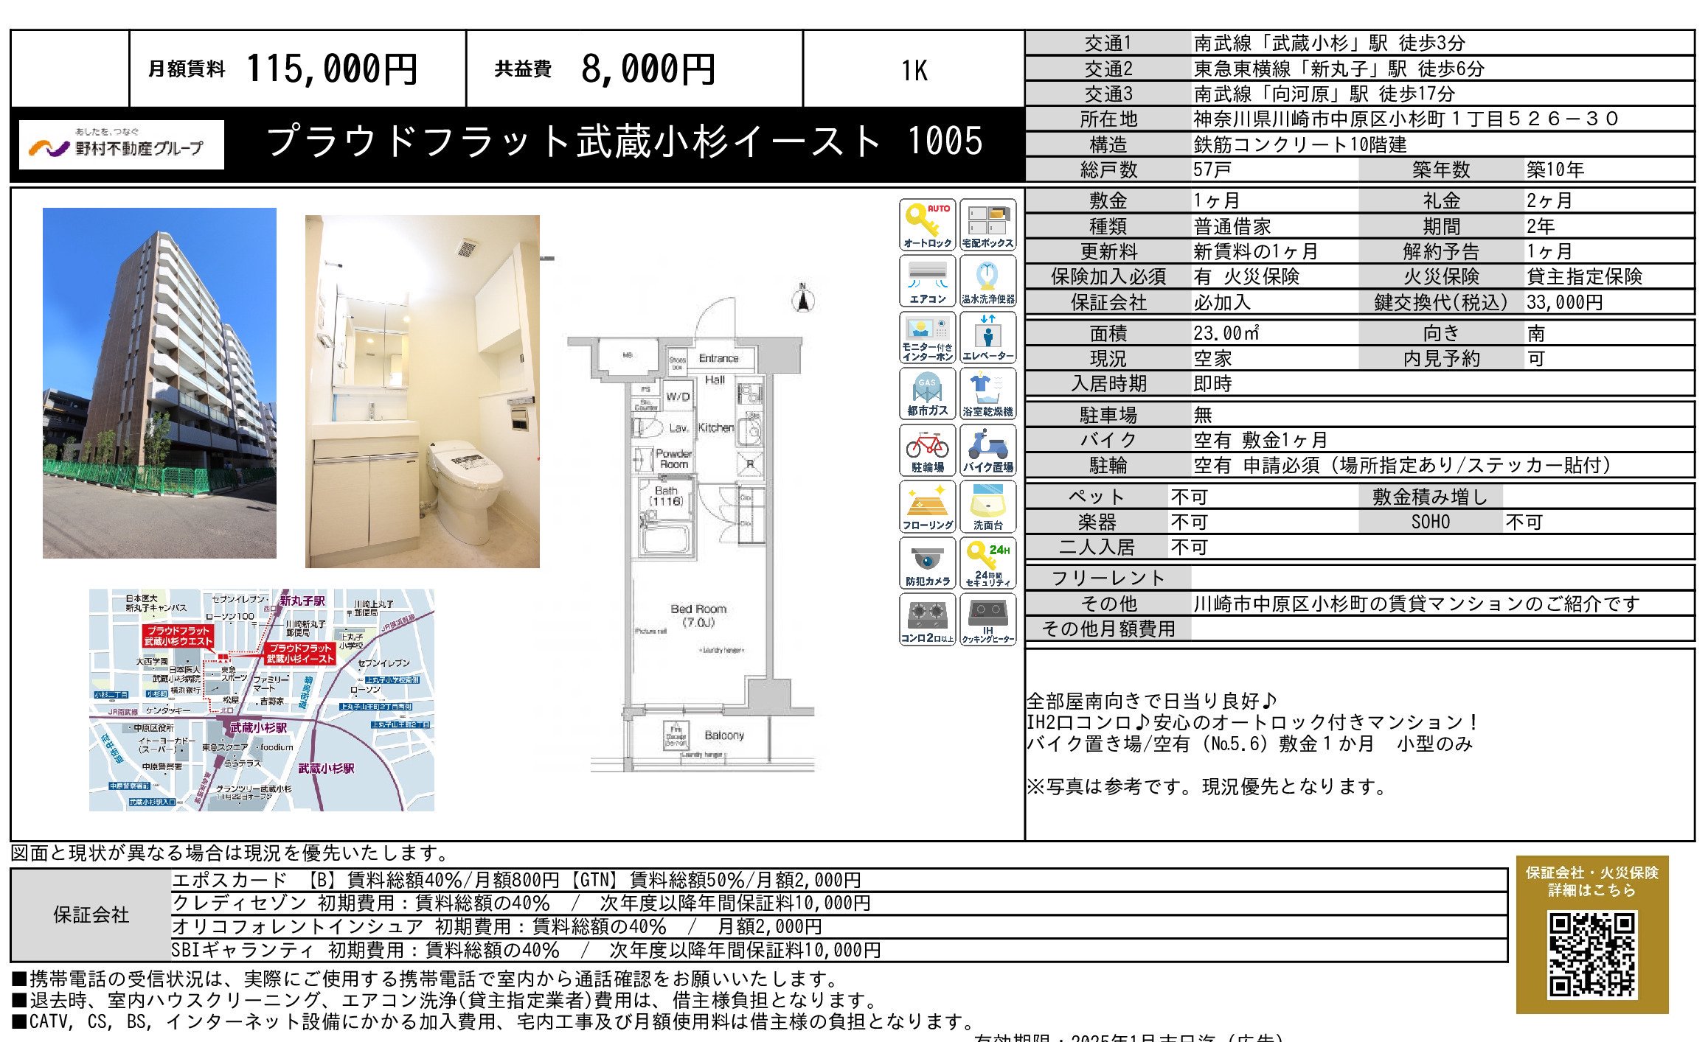This screenshot has height=1042, width=1708.
Task: Click the 駐輪場 bicycle parking icon
Action: (x=928, y=450)
